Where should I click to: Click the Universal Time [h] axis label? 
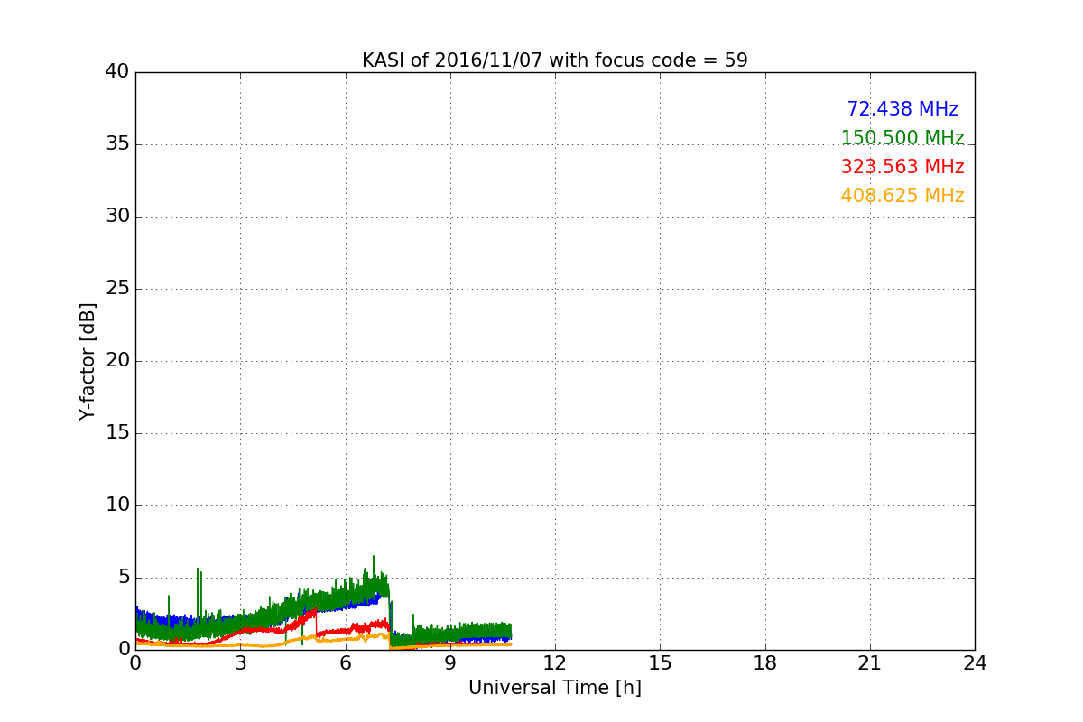[x=555, y=688]
